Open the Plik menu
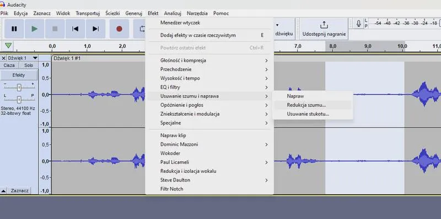 tap(4, 13)
